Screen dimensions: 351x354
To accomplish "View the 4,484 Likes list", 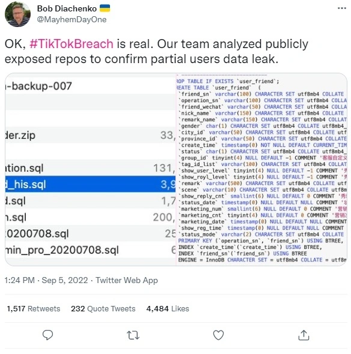I will coord(168,308).
